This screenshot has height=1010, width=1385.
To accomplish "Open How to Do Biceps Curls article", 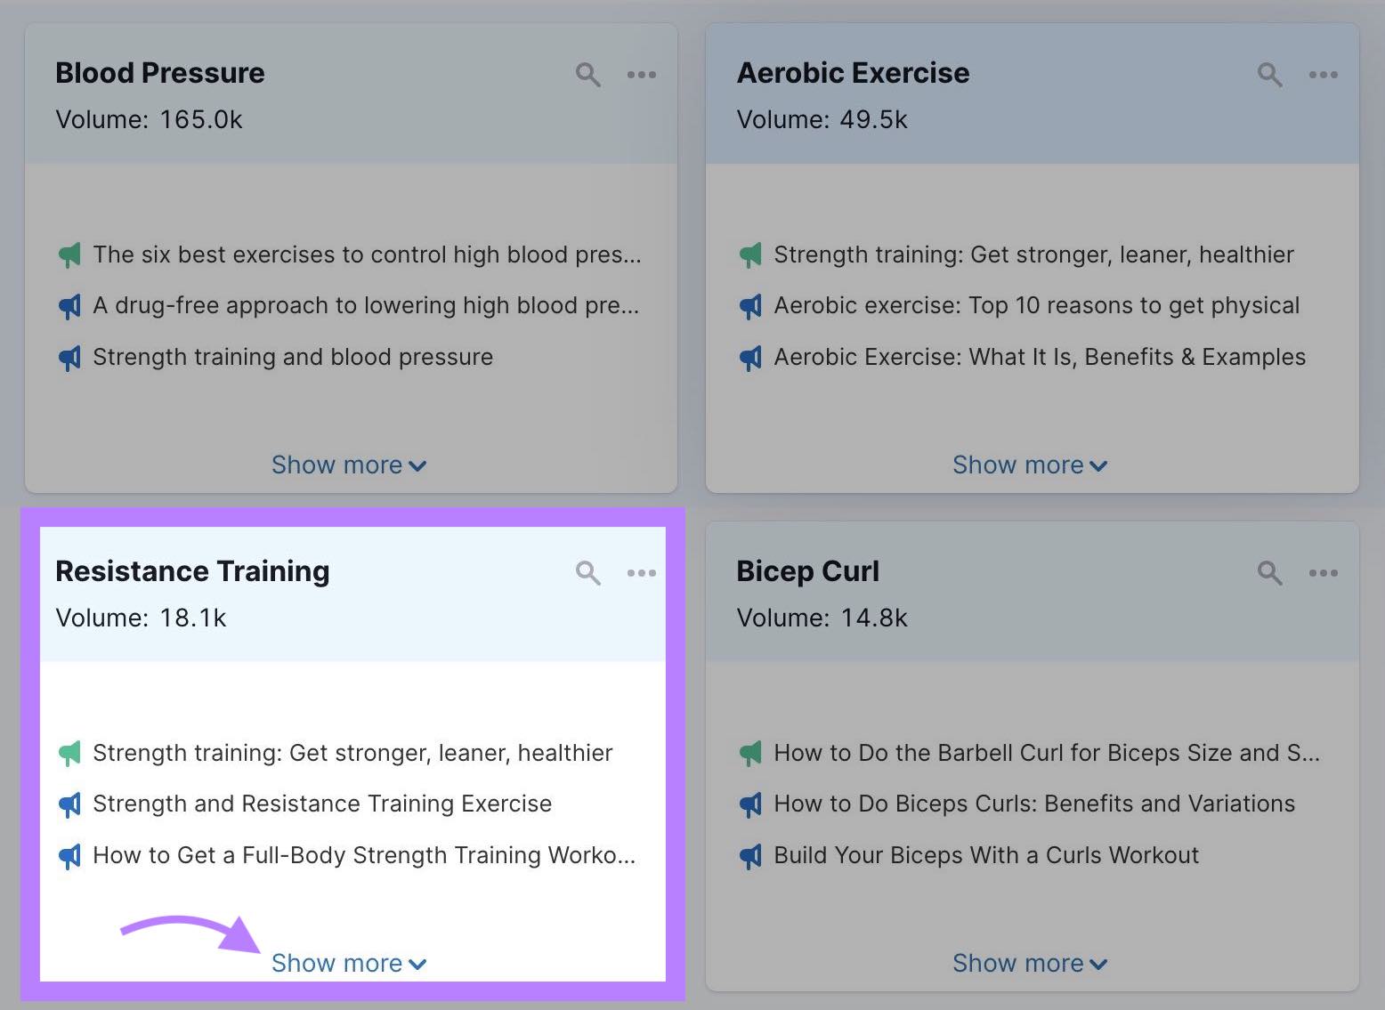I will tap(1033, 804).
